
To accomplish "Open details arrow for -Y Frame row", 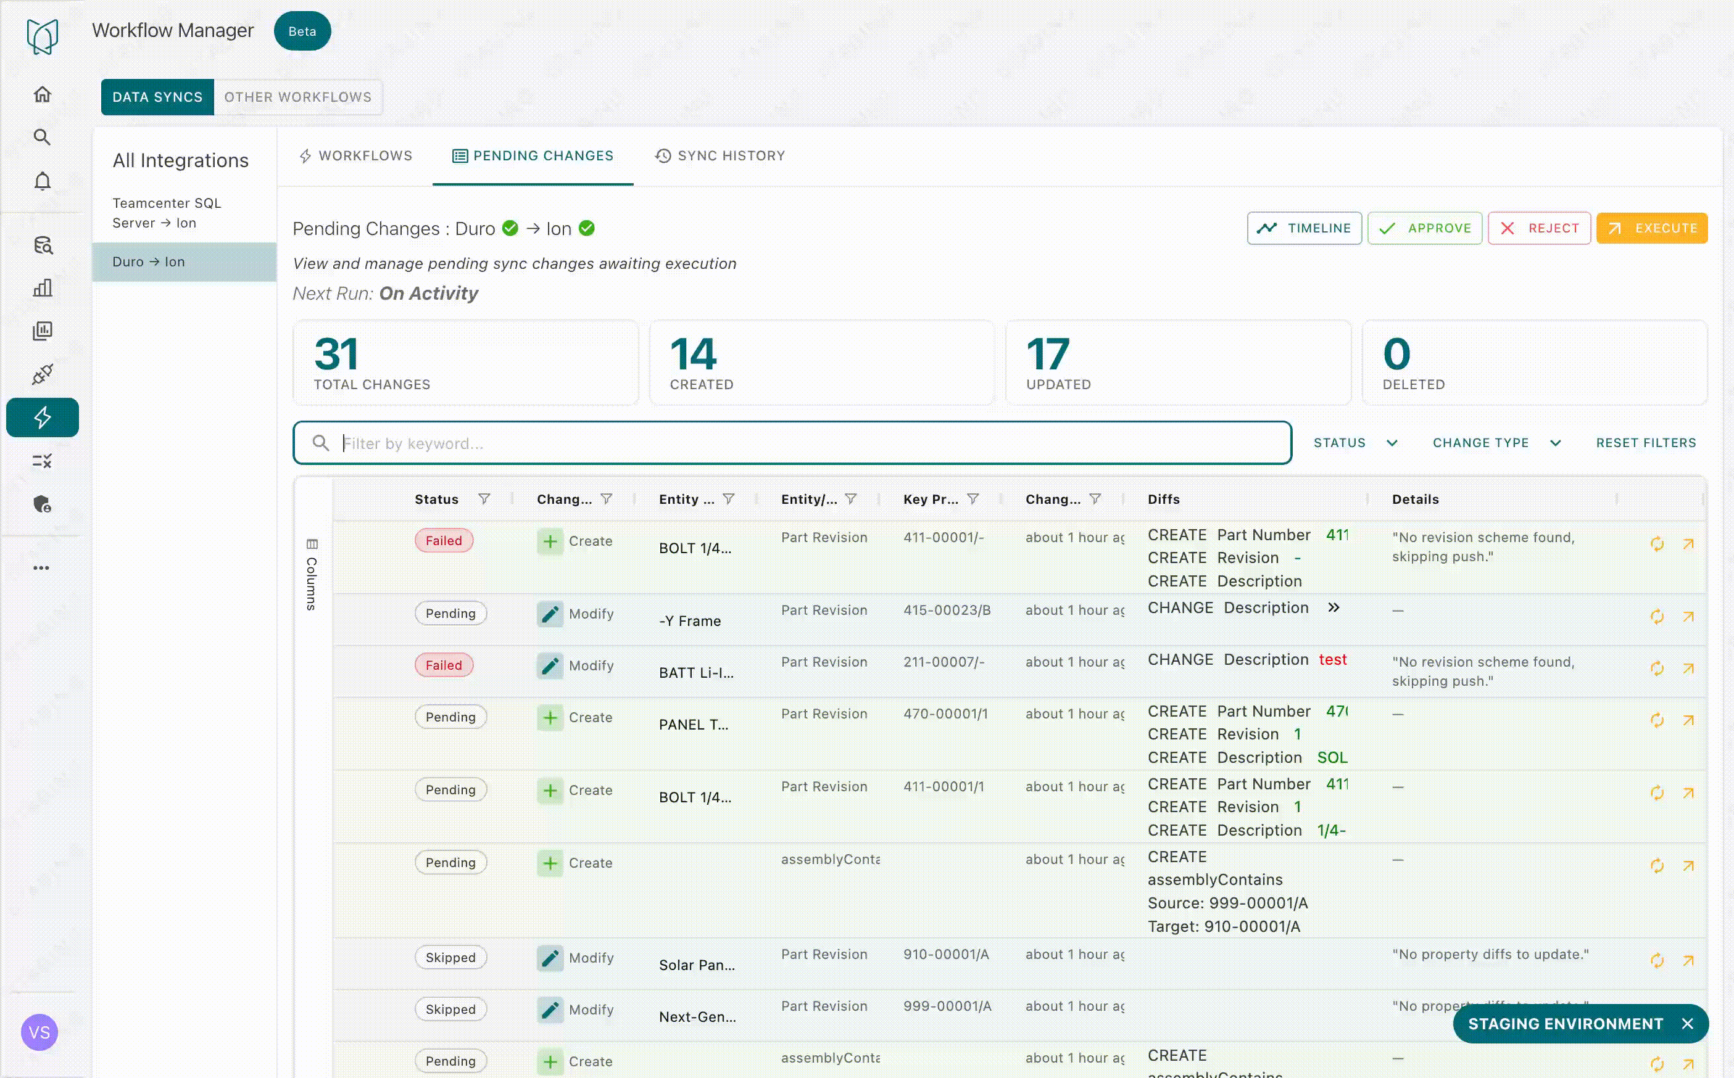I will click(x=1688, y=617).
